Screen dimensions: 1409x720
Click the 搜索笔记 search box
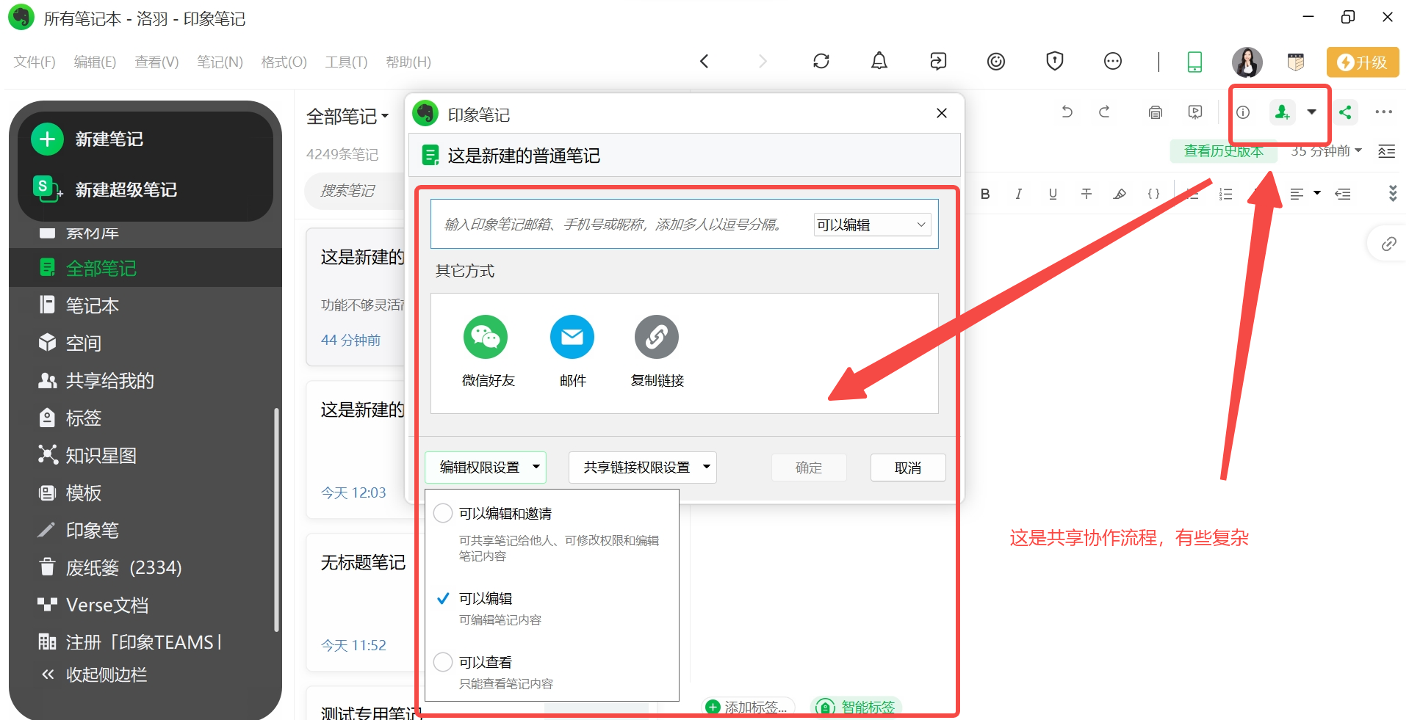pyautogui.click(x=354, y=191)
